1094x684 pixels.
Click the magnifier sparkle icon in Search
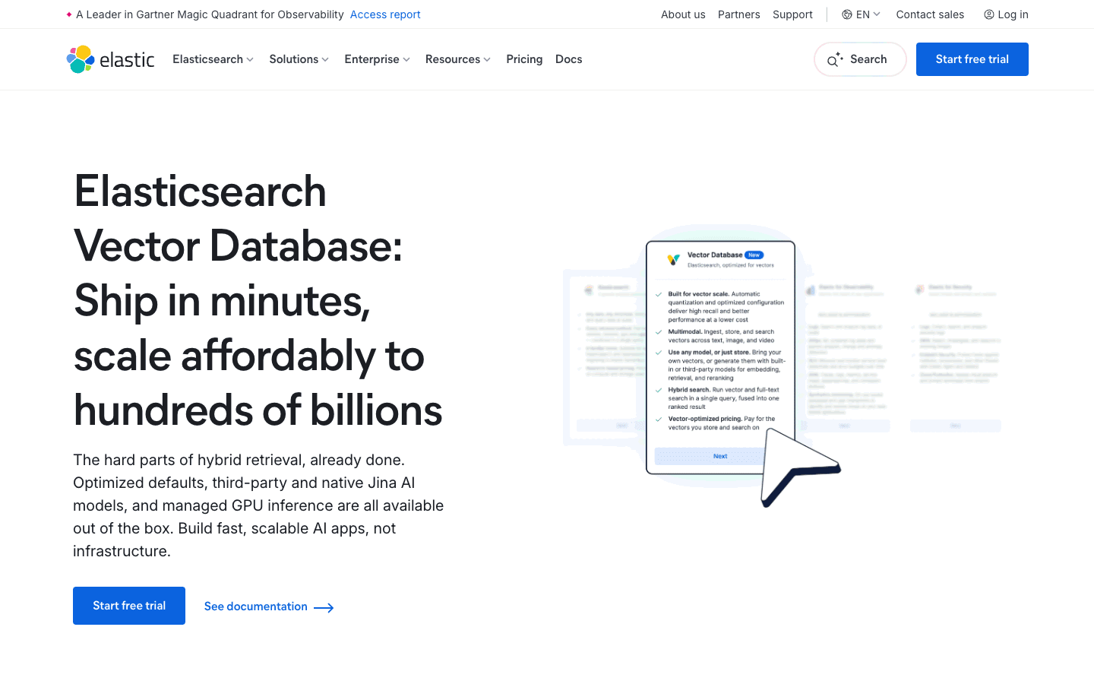coord(835,59)
